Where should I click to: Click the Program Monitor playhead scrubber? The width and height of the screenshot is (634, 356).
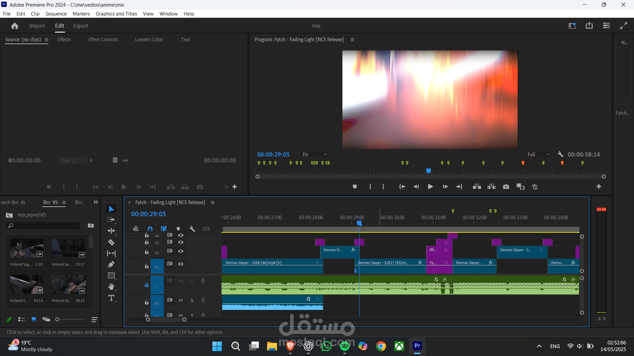(x=429, y=171)
